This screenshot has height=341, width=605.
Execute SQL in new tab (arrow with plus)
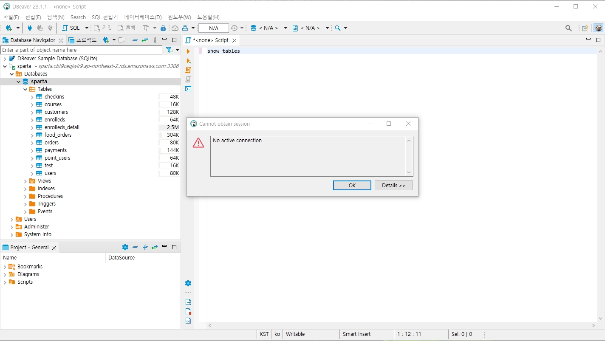(188, 61)
